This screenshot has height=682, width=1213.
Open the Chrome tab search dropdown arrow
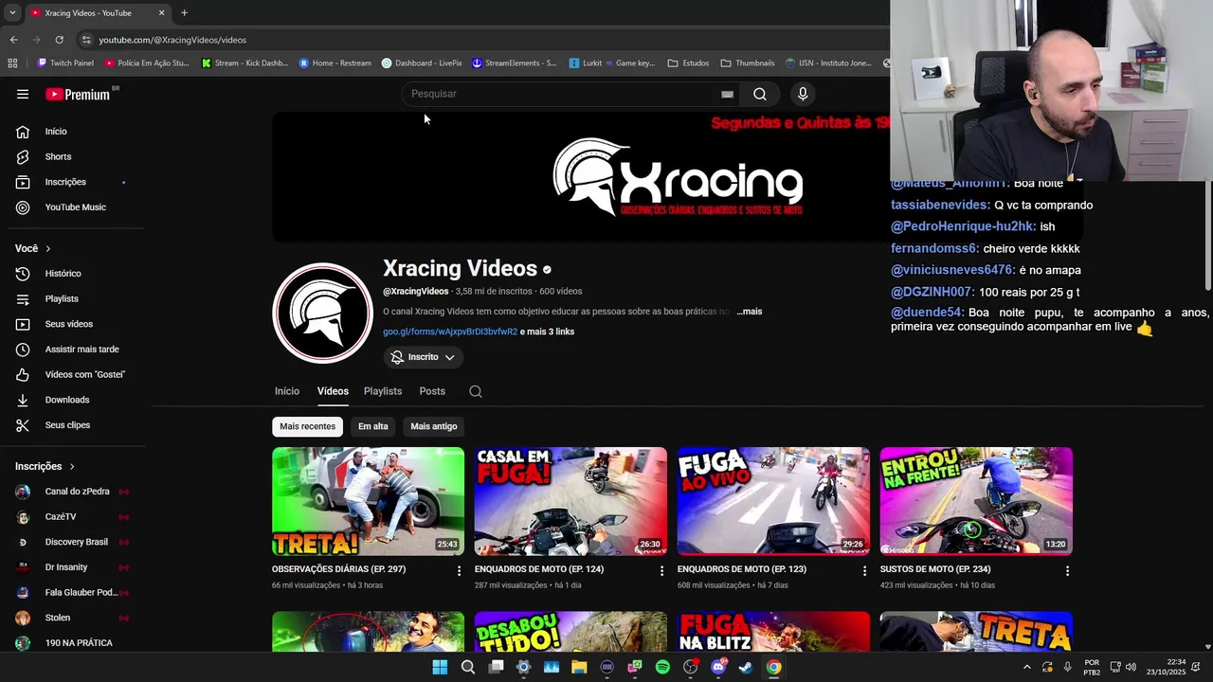point(12,13)
